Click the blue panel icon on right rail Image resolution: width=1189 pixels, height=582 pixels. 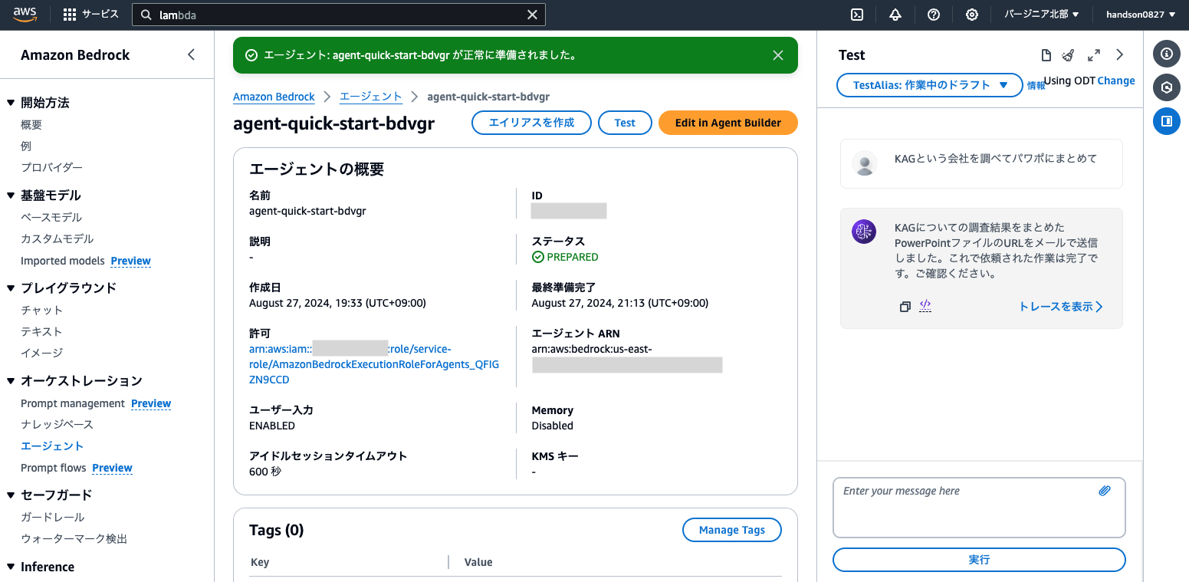pos(1167,121)
